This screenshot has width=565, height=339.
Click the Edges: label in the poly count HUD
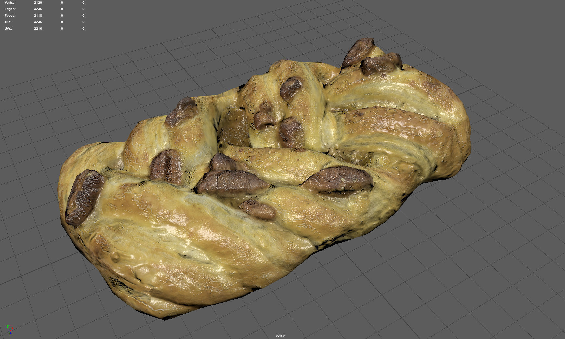pos(10,9)
